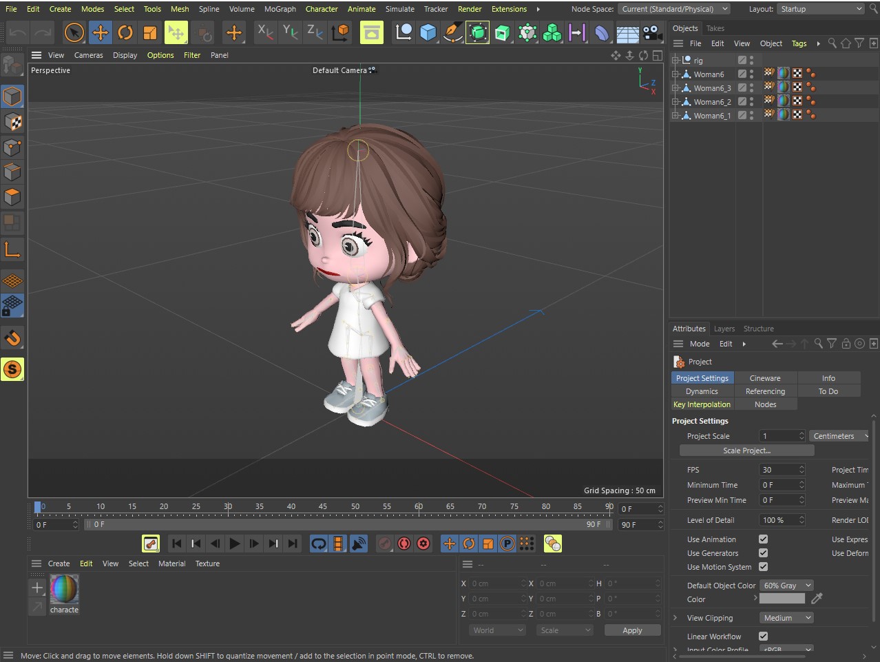Click the Cube primitive icon
This screenshot has width=880, height=662.
[428, 32]
